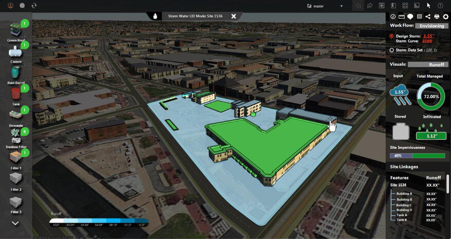Select the Green Roof tool
The height and width of the screenshot is (239, 451).
(x=15, y=30)
